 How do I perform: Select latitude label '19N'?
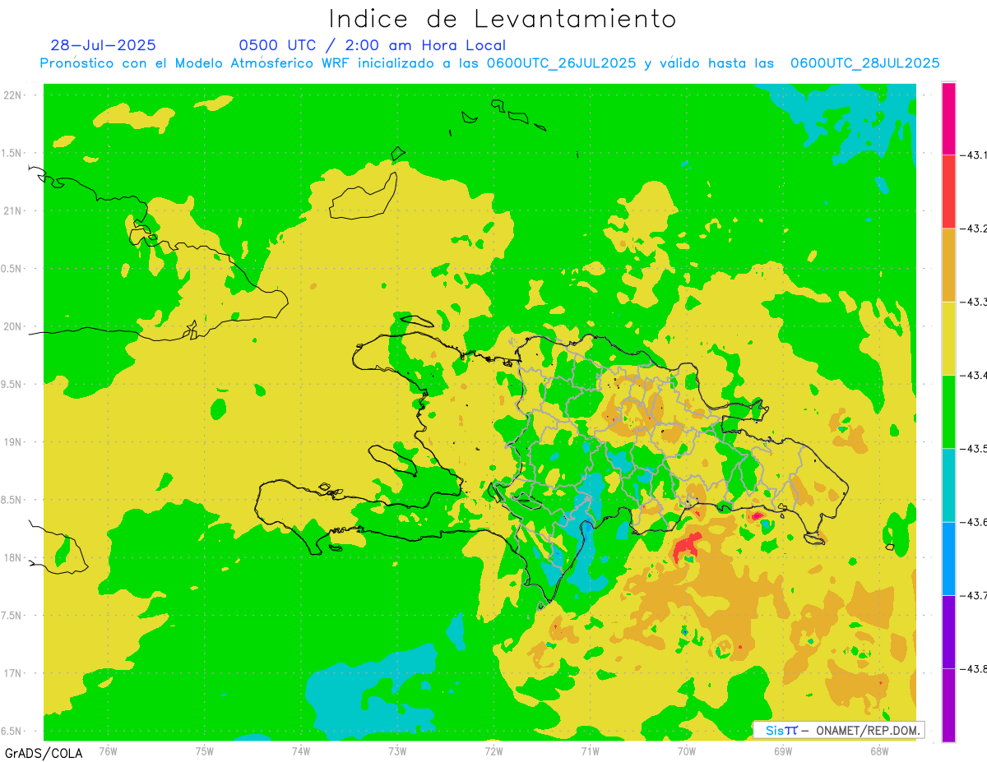pos(12,442)
